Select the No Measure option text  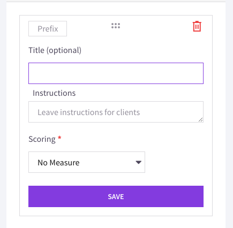point(58,163)
